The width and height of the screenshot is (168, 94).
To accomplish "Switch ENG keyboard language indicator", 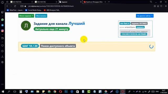I will click(x=157, y=92).
